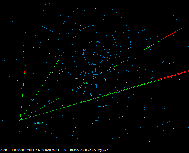The height and width of the screenshot is (153, 189).
Task: Click the vo 67.9 velocity value
Action: point(93,150)
